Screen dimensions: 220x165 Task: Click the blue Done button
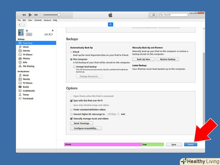tap(190, 144)
